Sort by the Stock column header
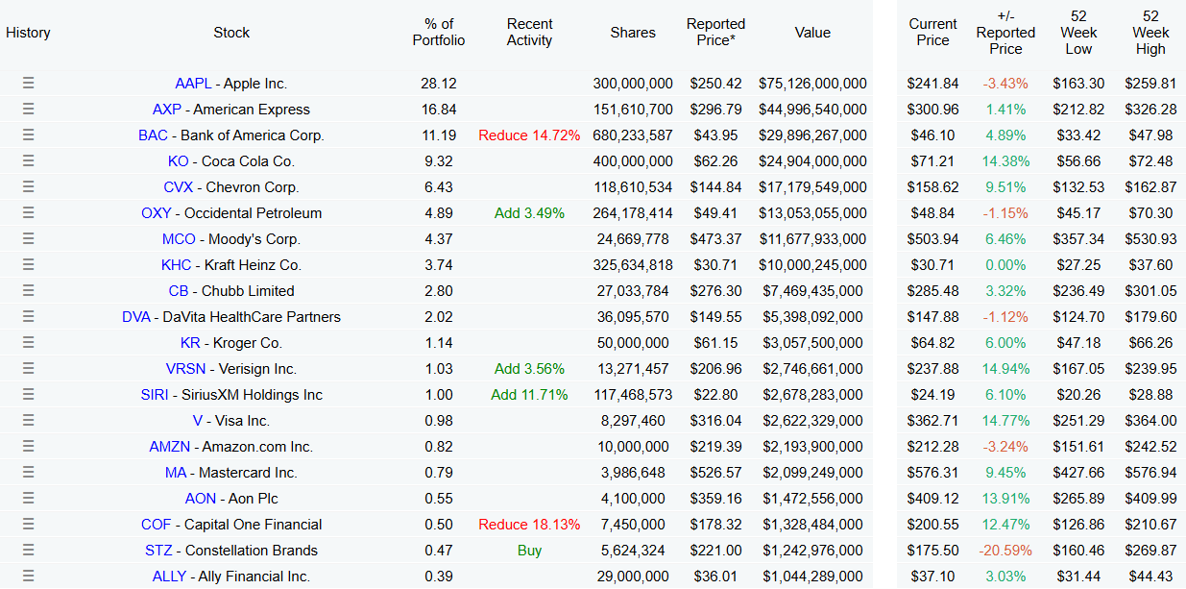Viewport: 1186px width, 589px height. tap(231, 33)
